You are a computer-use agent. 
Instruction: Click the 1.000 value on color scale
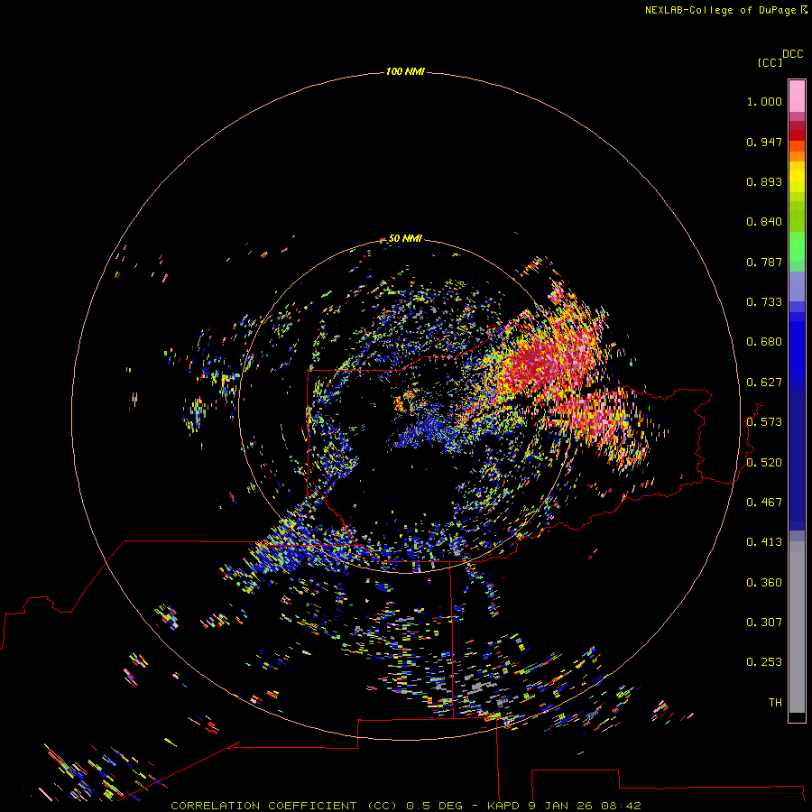click(x=764, y=101)
